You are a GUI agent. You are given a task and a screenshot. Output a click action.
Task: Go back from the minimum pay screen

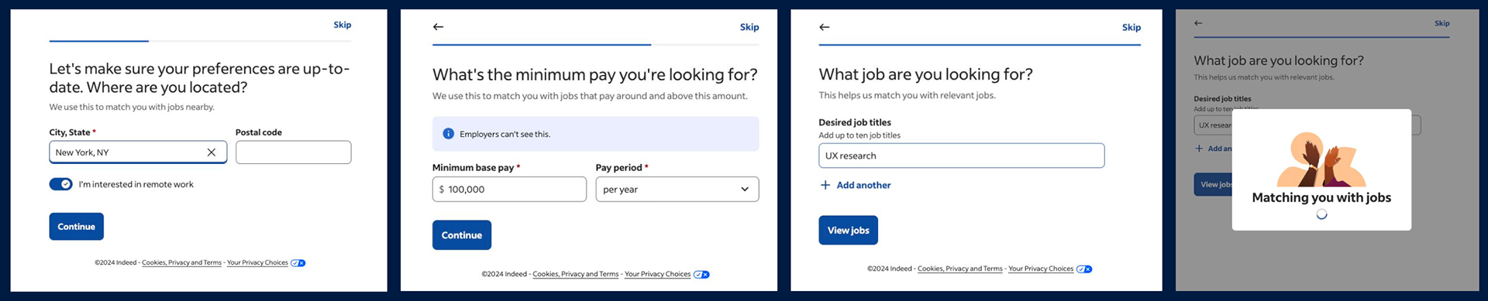click(x=438, y=27)
